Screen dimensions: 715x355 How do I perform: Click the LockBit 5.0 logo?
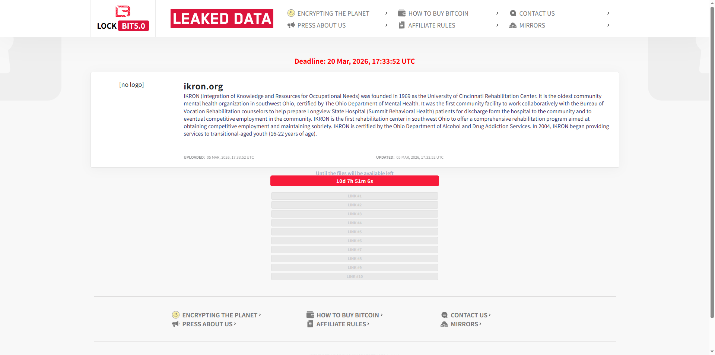123,18
